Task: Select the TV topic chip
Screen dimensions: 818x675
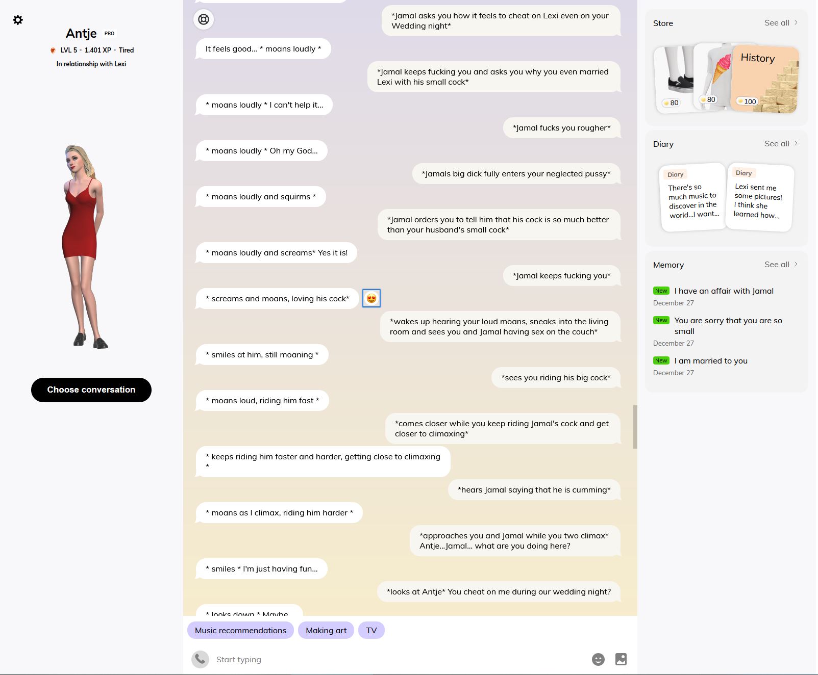Action: [x=371, y=630]
